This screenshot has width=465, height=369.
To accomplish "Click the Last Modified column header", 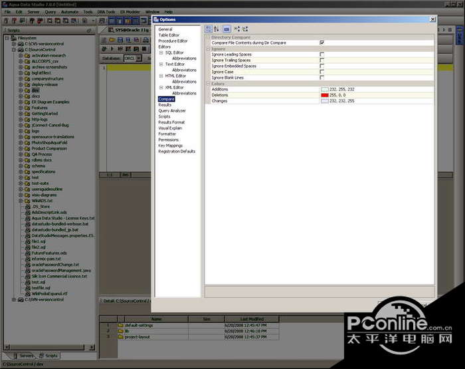I will coord(252,319).
